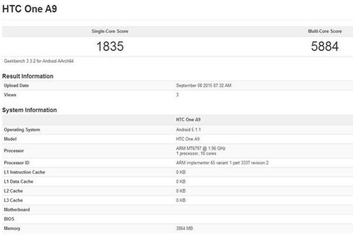Viewport: 353px width, 235px height.
Task: Select the Multi-Core Score heading
Action: [325, 31]
